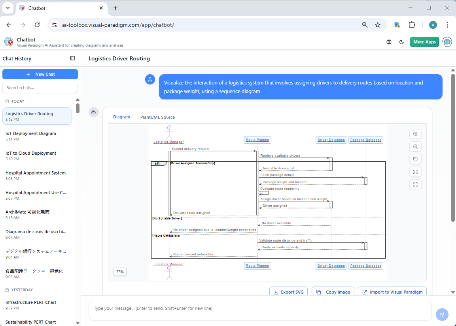Expand the diagram to fullscreen
The image size is (456, 326).
coord(415,172)
